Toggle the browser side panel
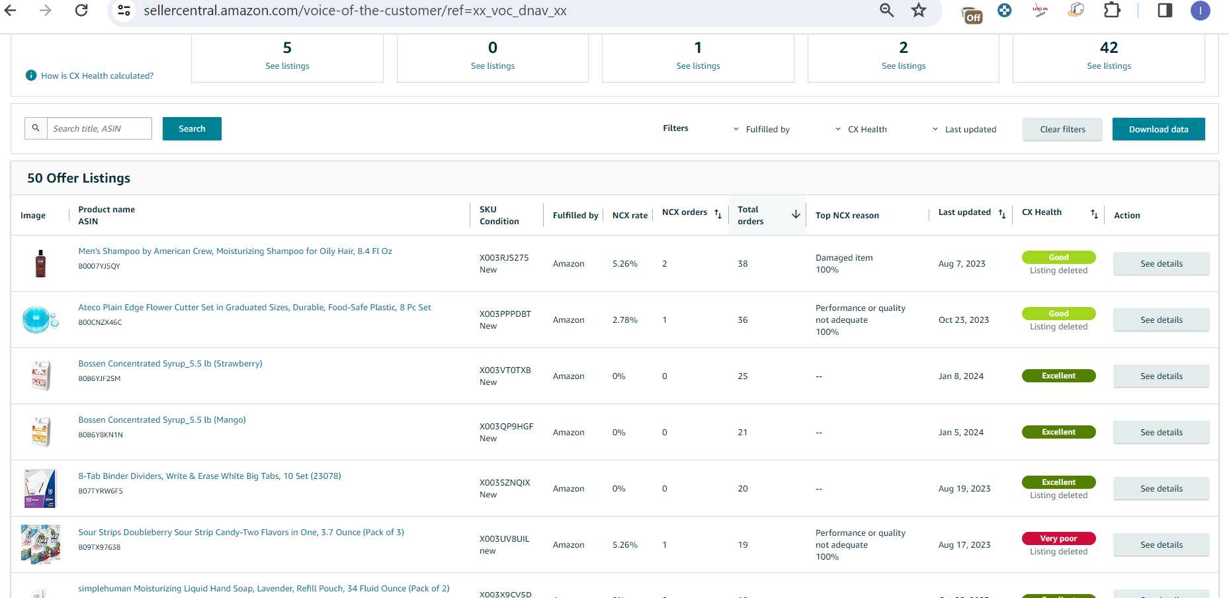1229x598 pixels. 1165,11
